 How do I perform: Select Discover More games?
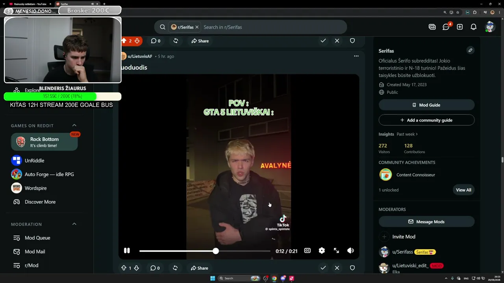click(x=40, y=202)
